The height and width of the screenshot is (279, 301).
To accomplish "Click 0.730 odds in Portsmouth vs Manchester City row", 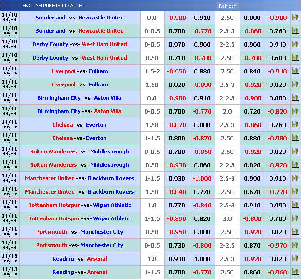I will tap(177, 245).
